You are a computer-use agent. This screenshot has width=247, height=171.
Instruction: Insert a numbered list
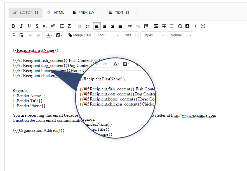pos(80,26)
